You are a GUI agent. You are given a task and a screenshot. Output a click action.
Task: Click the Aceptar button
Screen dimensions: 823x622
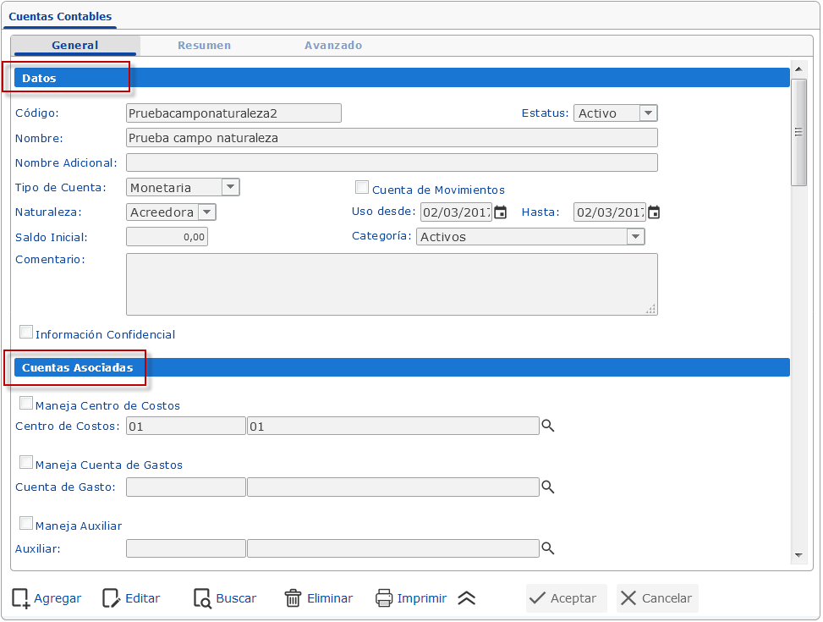[x=565, y=598]
